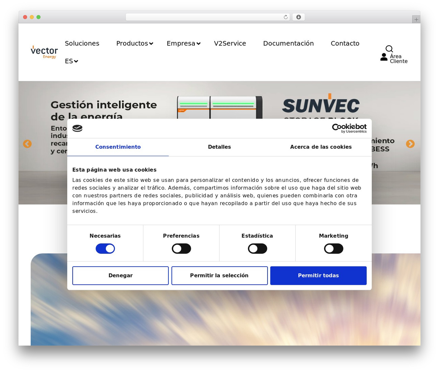This screenshot has height=372, width=439.
Task: Open the Acerca de las cookies tab
Action: coord(321,147)
